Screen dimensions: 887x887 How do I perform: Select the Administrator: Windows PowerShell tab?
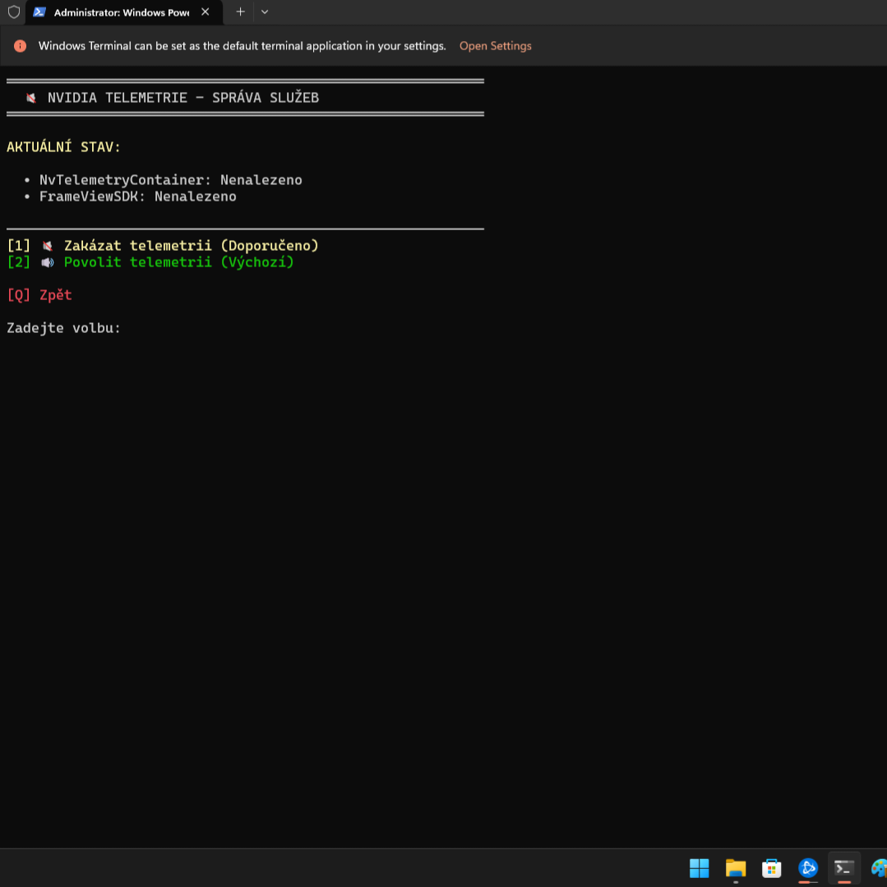coord(121,12)
